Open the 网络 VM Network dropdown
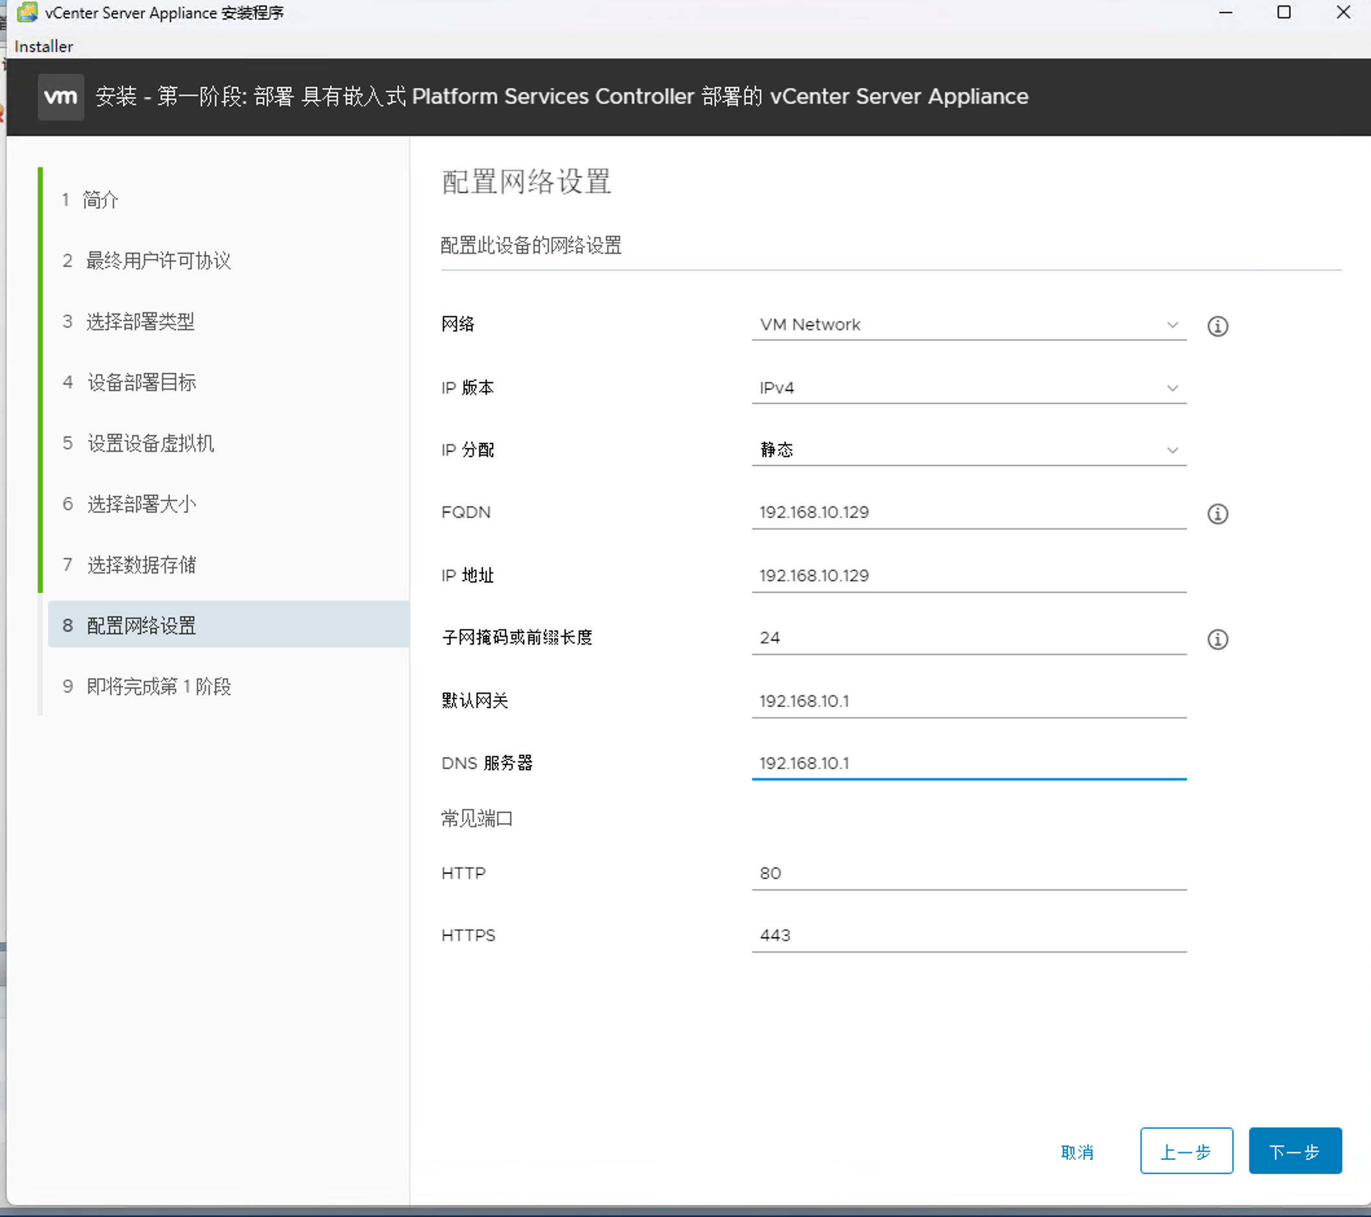1371x1217 pixels. [968, 325]
